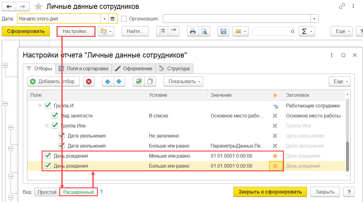Open print preview with magnifier icon
Image resolution: width=363 pixels, height=202 pixels.
click(204, 31)
